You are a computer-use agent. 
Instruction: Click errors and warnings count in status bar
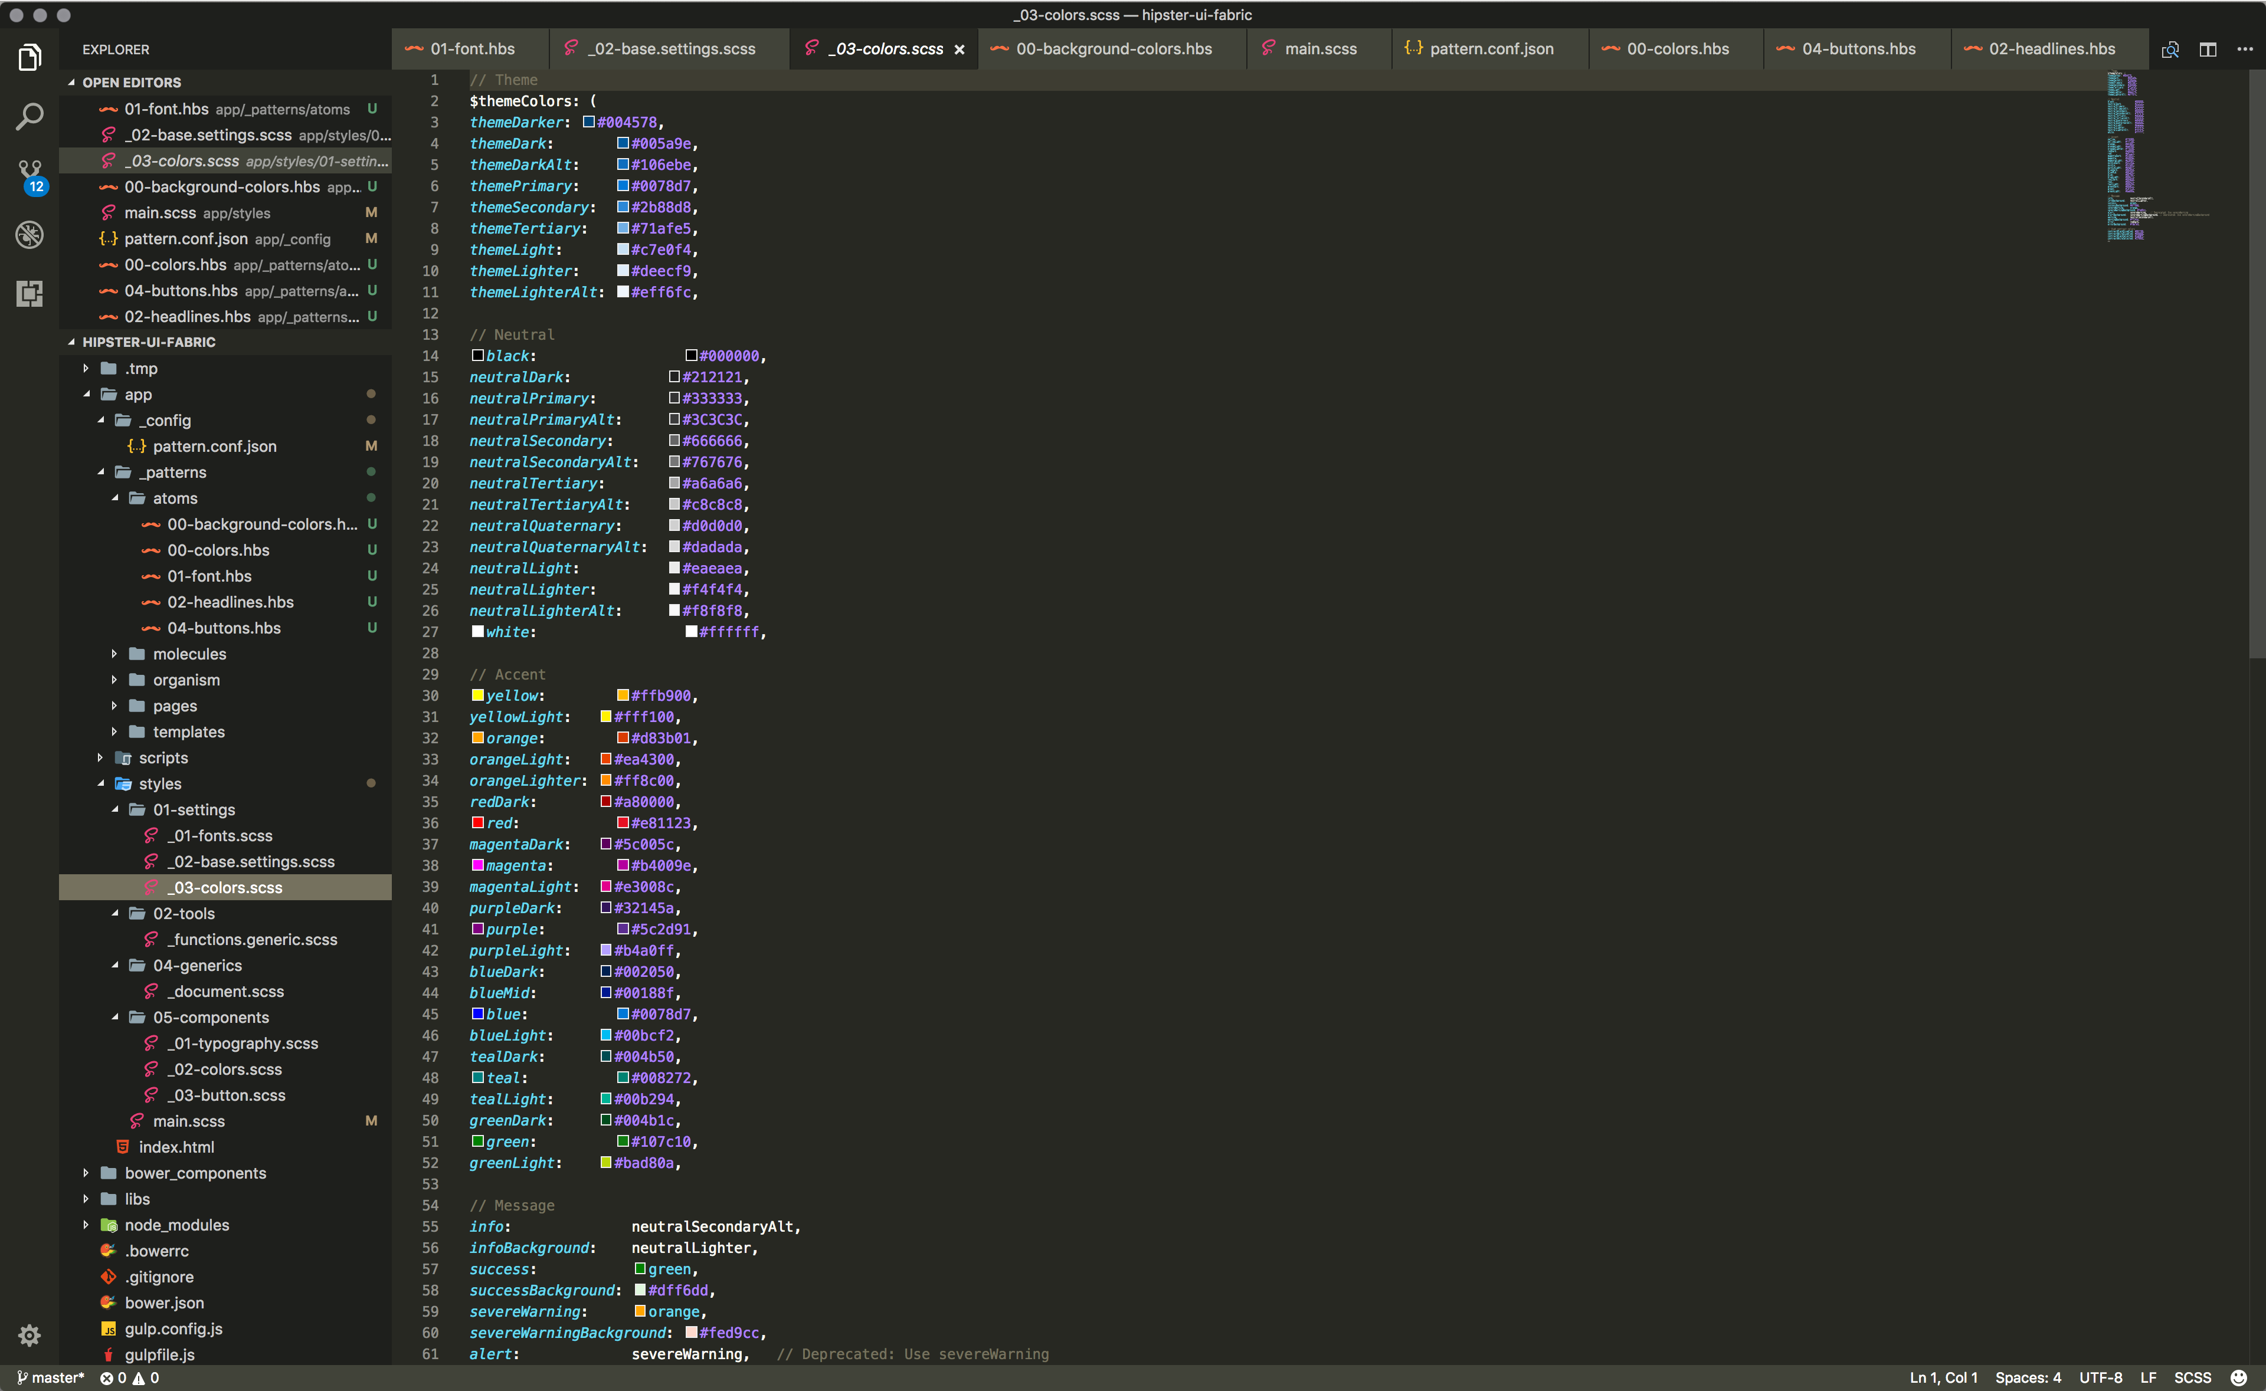pyautogui.click(x=129, y=1377)
